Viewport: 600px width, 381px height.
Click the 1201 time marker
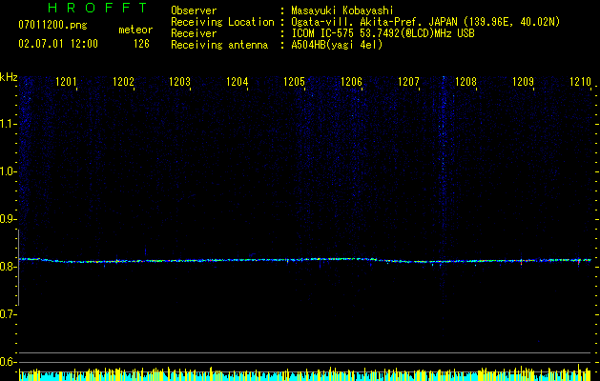click(x=66, y=82)
